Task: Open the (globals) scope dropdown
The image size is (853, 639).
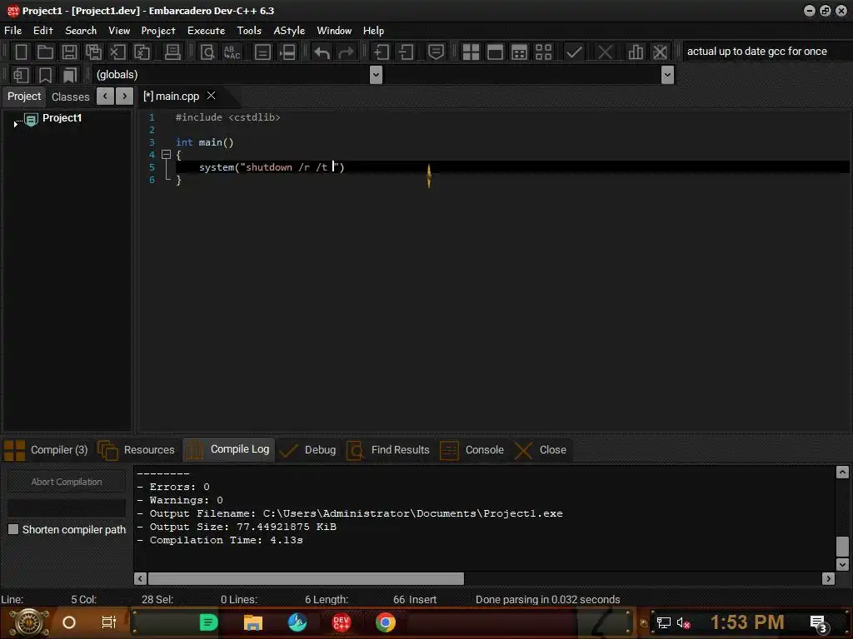Action: [x=376, y=74]
